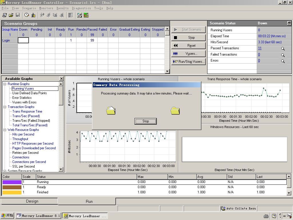This screenshot has height=220, width=293.
Task: Click legend list scroll down arrow
Action: [289, 193]
